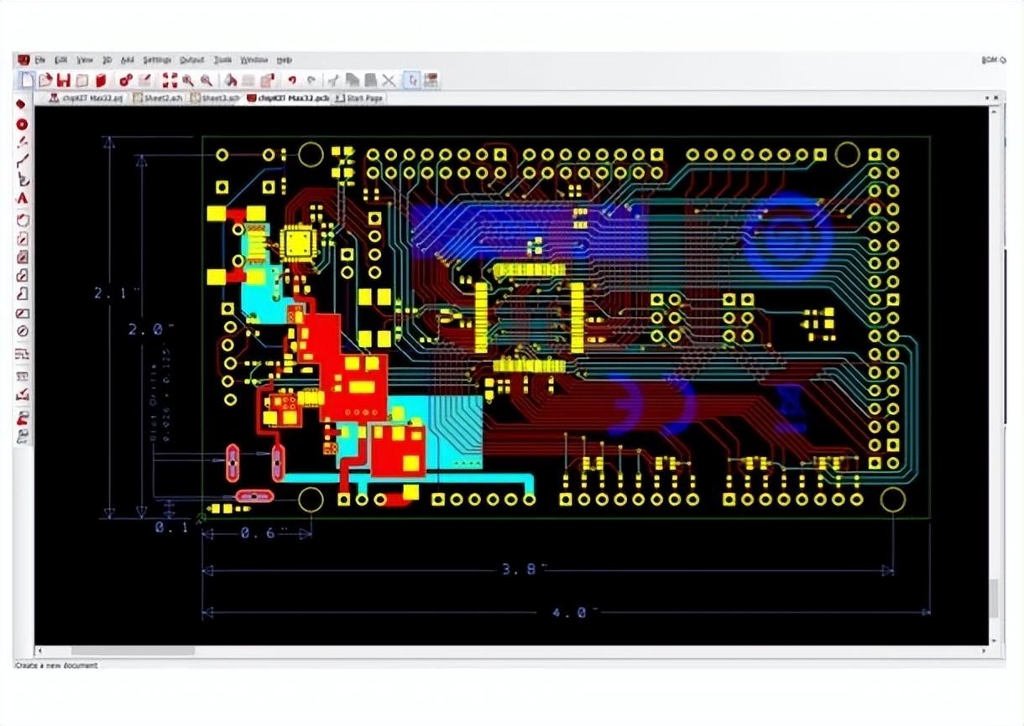The width and height of the screenshot is (1024, 726).
Task: Open the 3D menu
Action: (x=107, y=60)
